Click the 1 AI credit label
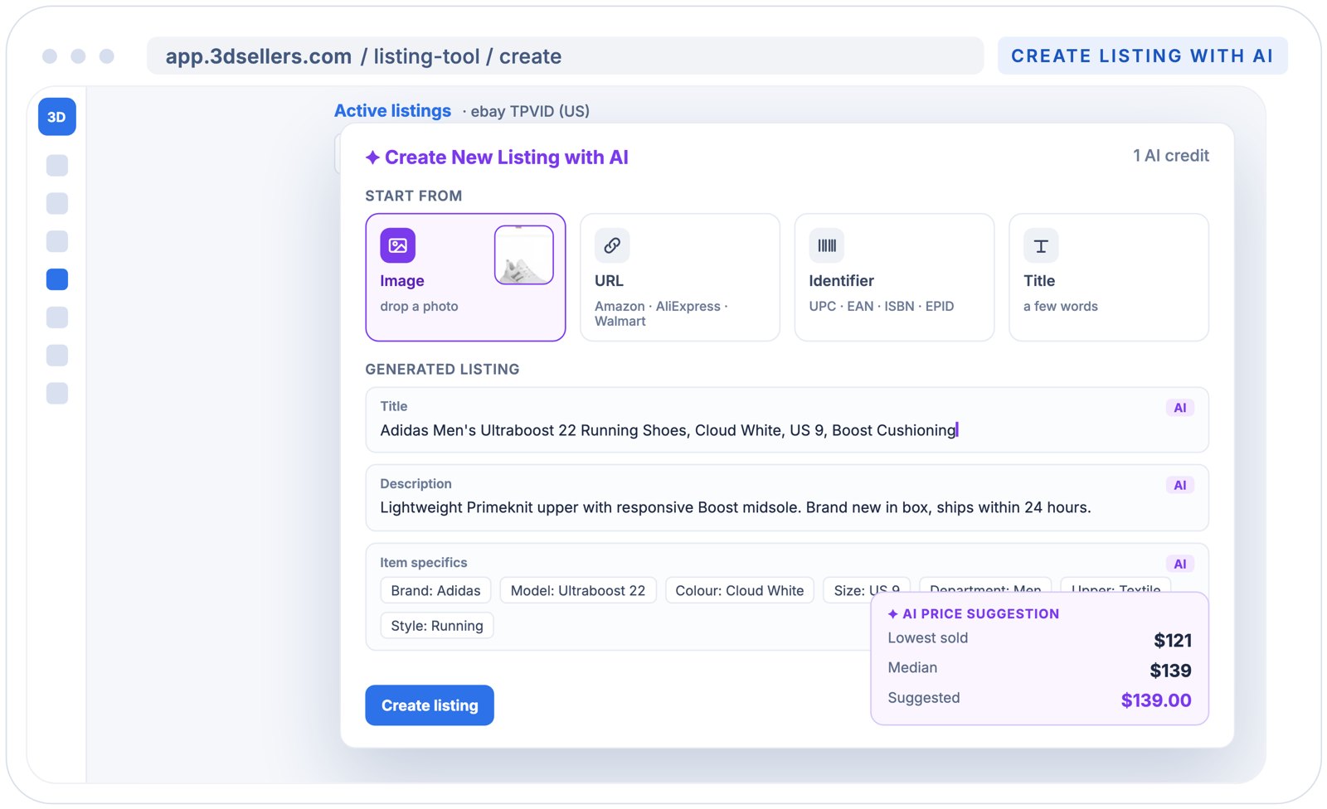 [x=1171, y=156]
